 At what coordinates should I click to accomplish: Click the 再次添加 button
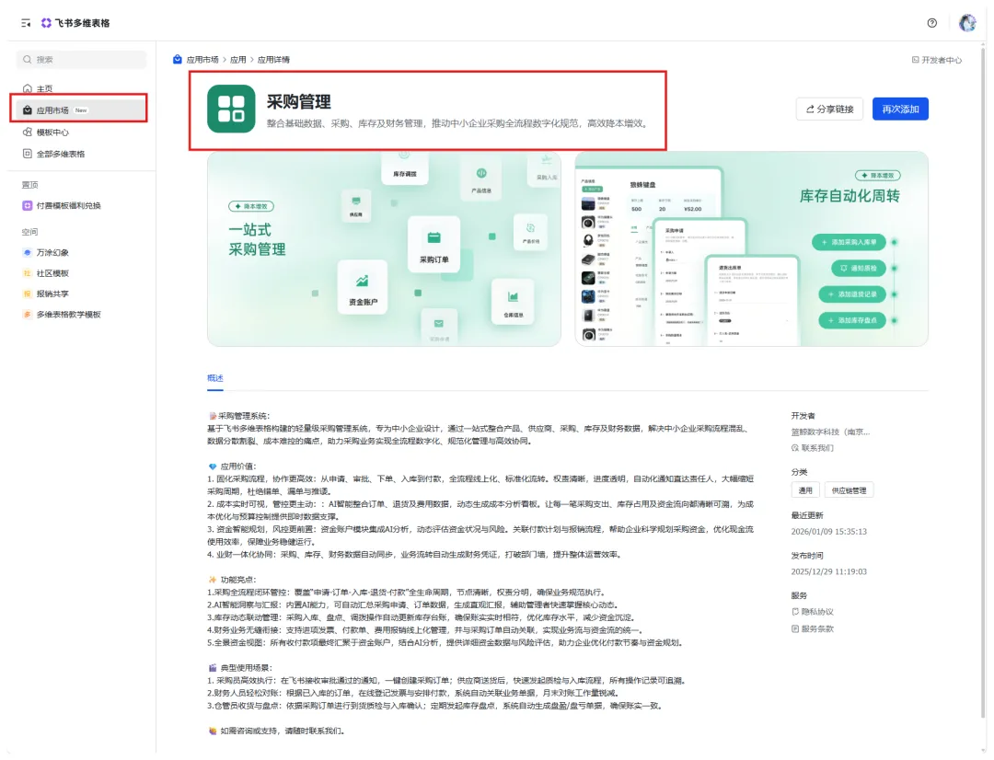click(900, 109)
